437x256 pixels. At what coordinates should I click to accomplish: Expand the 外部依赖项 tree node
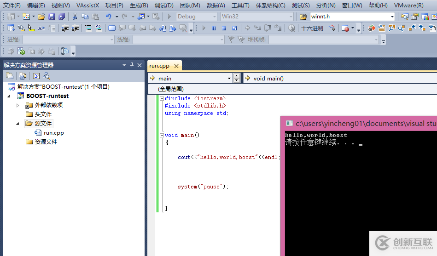(18, 105)
